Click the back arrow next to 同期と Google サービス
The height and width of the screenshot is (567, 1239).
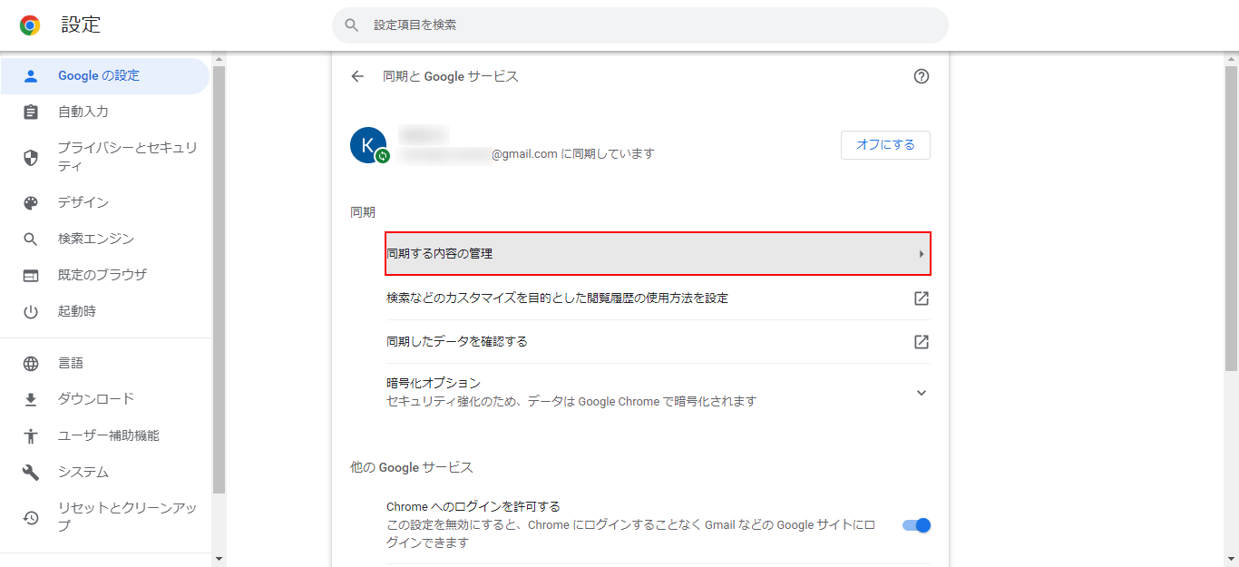coord(357,76)
